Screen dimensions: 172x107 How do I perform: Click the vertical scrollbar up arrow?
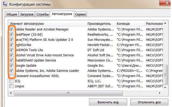click(x=165, y=23)
